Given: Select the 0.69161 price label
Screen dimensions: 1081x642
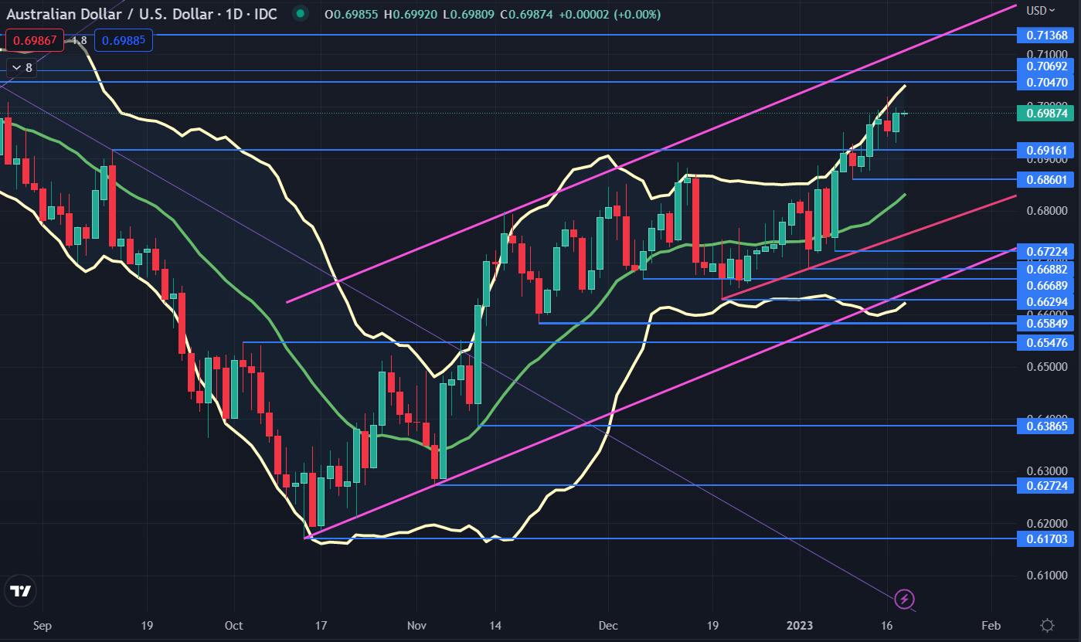Looking at the screenshot, I should point(1047,150).
